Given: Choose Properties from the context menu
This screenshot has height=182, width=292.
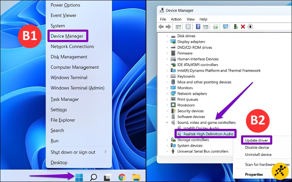Looking at the screenshot, I should tap(254, 174).
